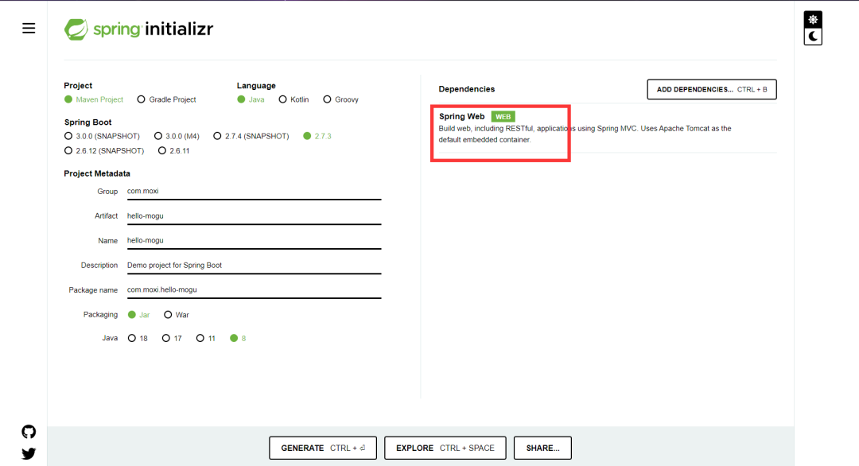
Task: Edit the Description input field
Action: (255, 265)
